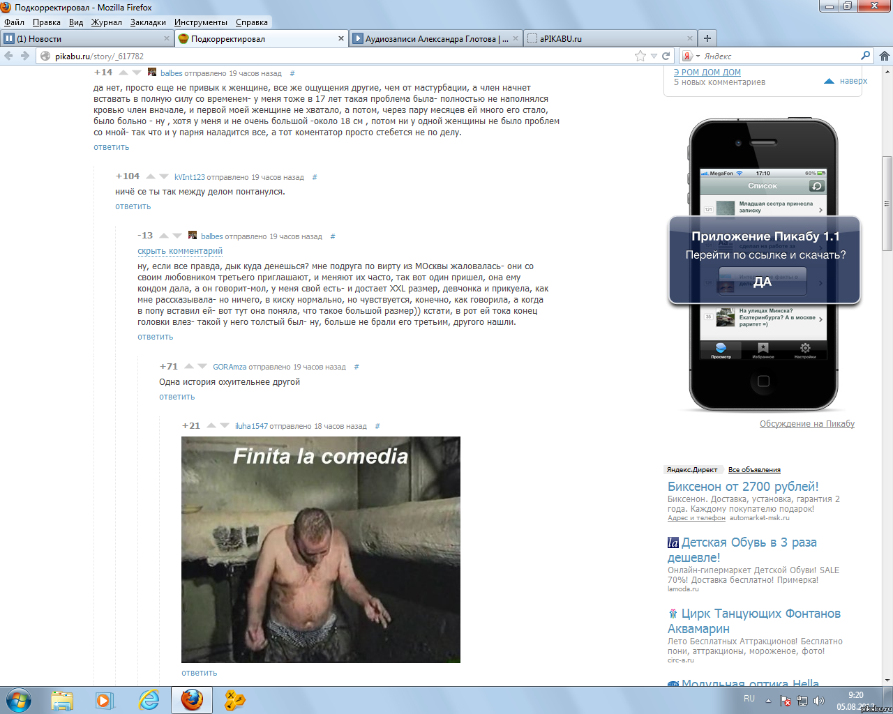Reload the current page
Image resolution: width=893 pixels, height=714 pixels.
[x=666, y=56]
